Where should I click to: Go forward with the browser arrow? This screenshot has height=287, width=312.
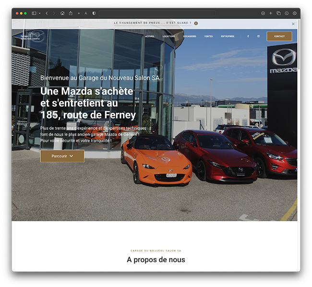point(54,13)
